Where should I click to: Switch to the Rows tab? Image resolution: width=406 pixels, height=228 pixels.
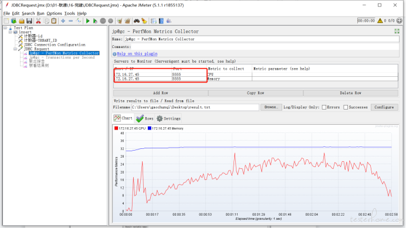tap(144, 118)
